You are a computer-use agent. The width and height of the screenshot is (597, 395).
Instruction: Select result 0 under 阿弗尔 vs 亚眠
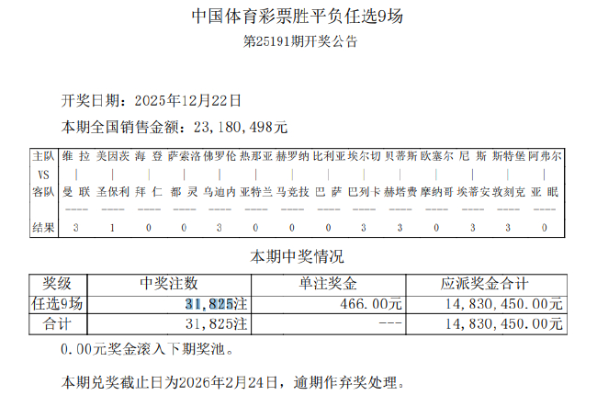545,228
